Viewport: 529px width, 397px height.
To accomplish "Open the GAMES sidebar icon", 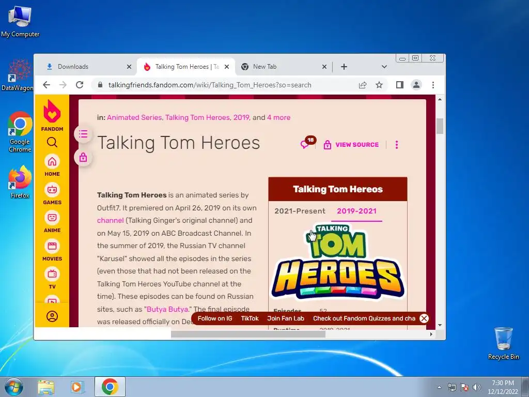I will 52,190.
